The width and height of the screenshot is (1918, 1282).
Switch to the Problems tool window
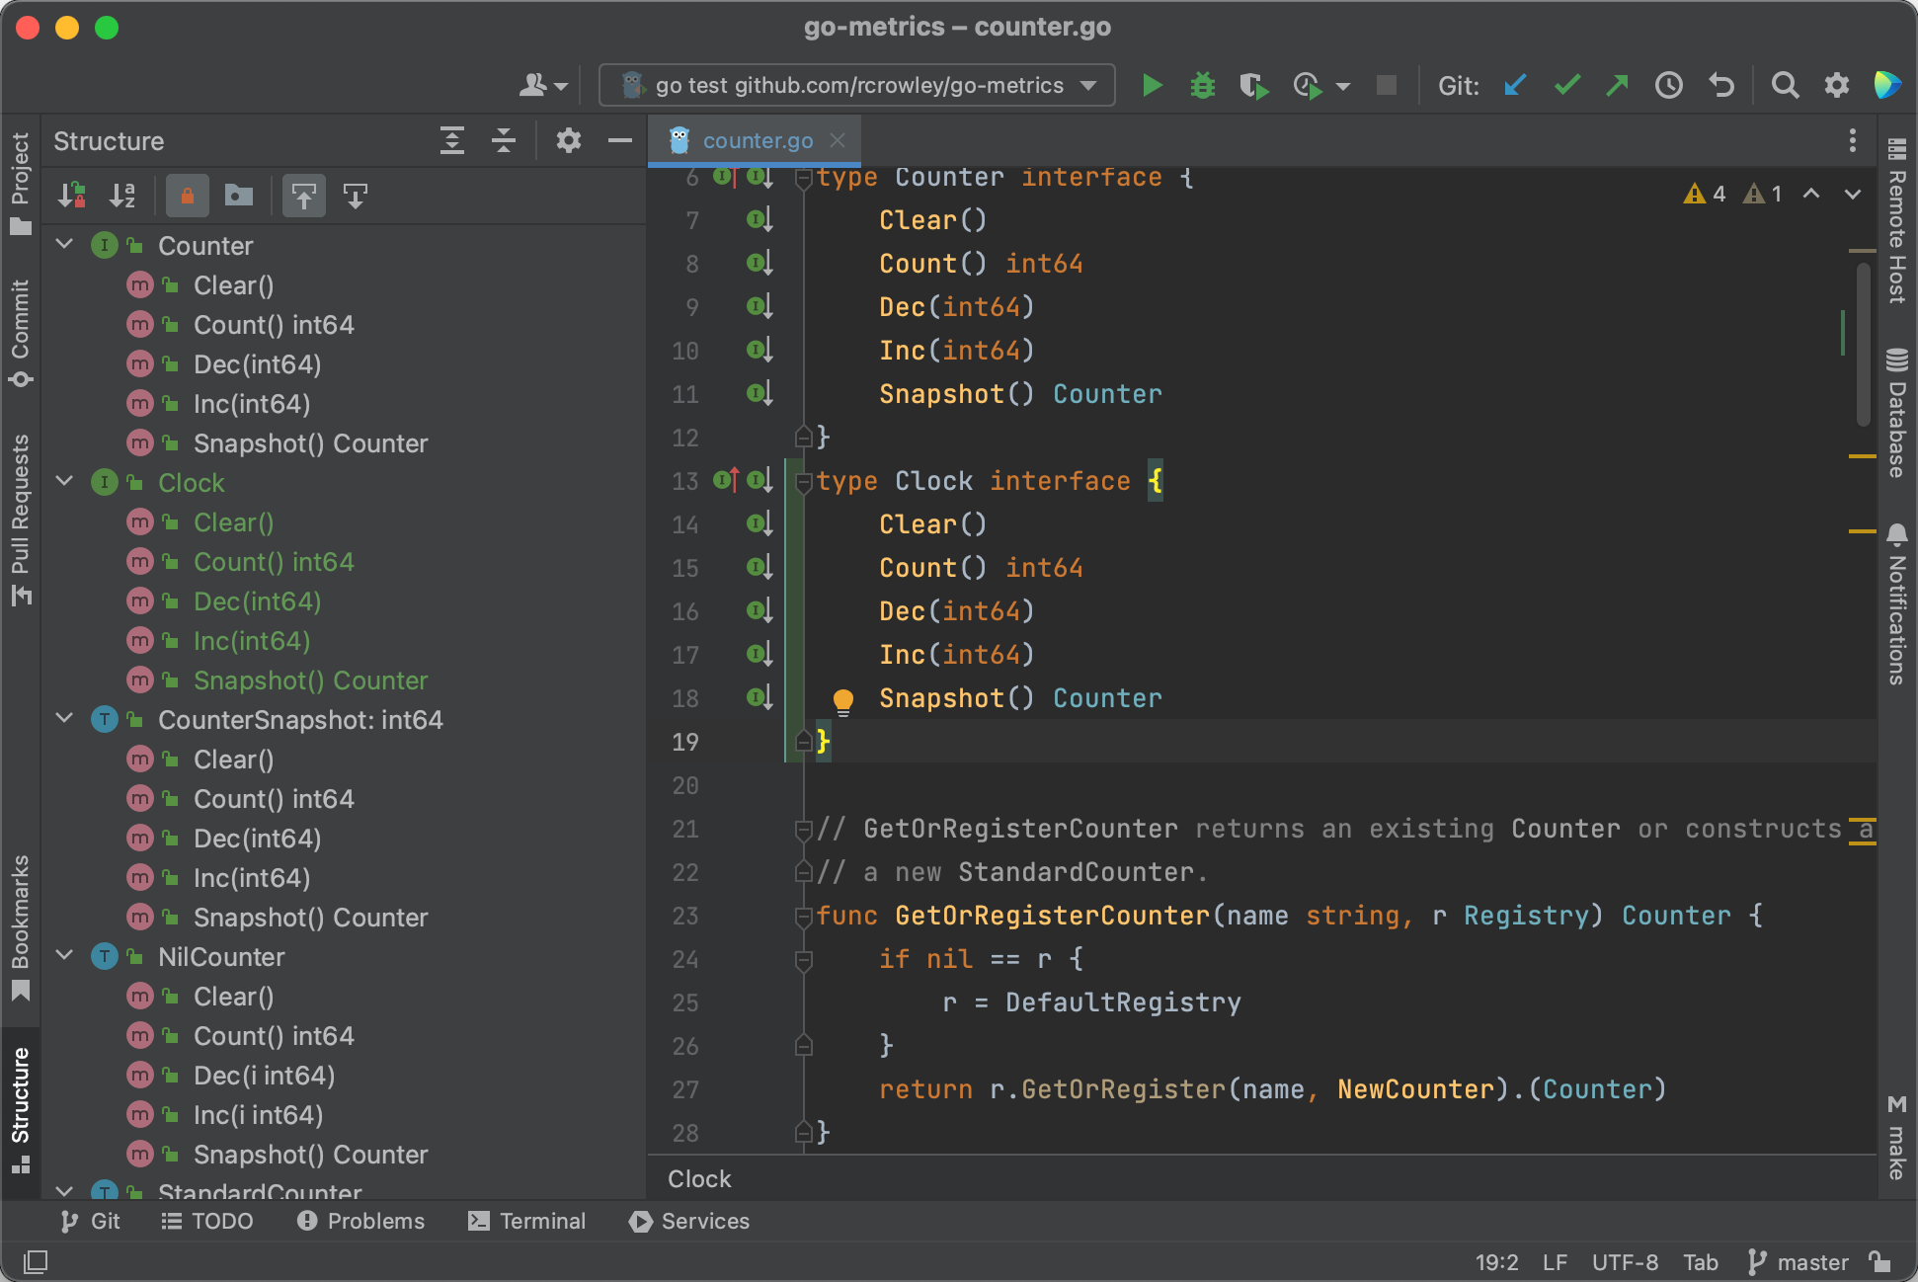tap(361, 1221)
